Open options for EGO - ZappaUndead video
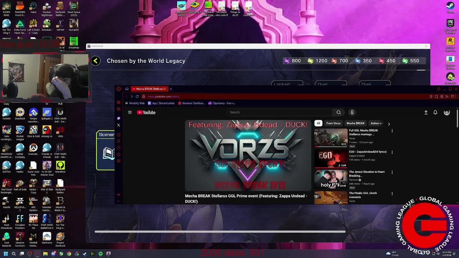459x258 pixels. (392, 152)
